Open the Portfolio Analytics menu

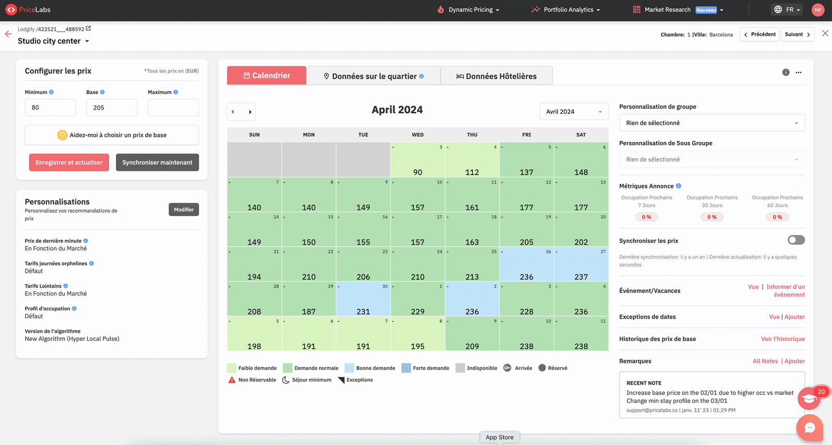pyautogui.click(x=566, y=9)
